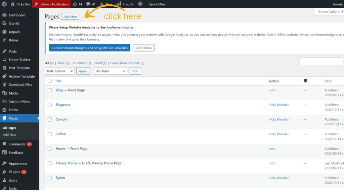Sort pages by the Title column header
This screenshot has width=344, height=193.
click(x=58, y=81)
